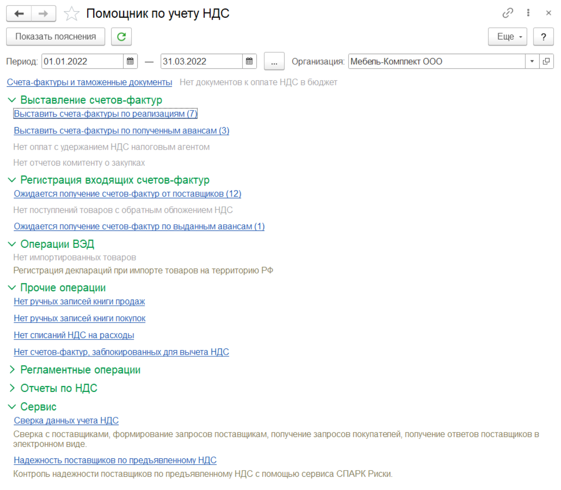
Task: Open the Организация dropdown list
Action: coord(532,62)
